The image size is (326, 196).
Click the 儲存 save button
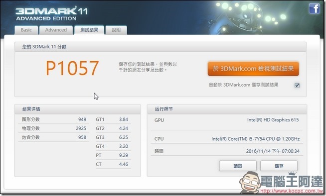pos(279,166)
